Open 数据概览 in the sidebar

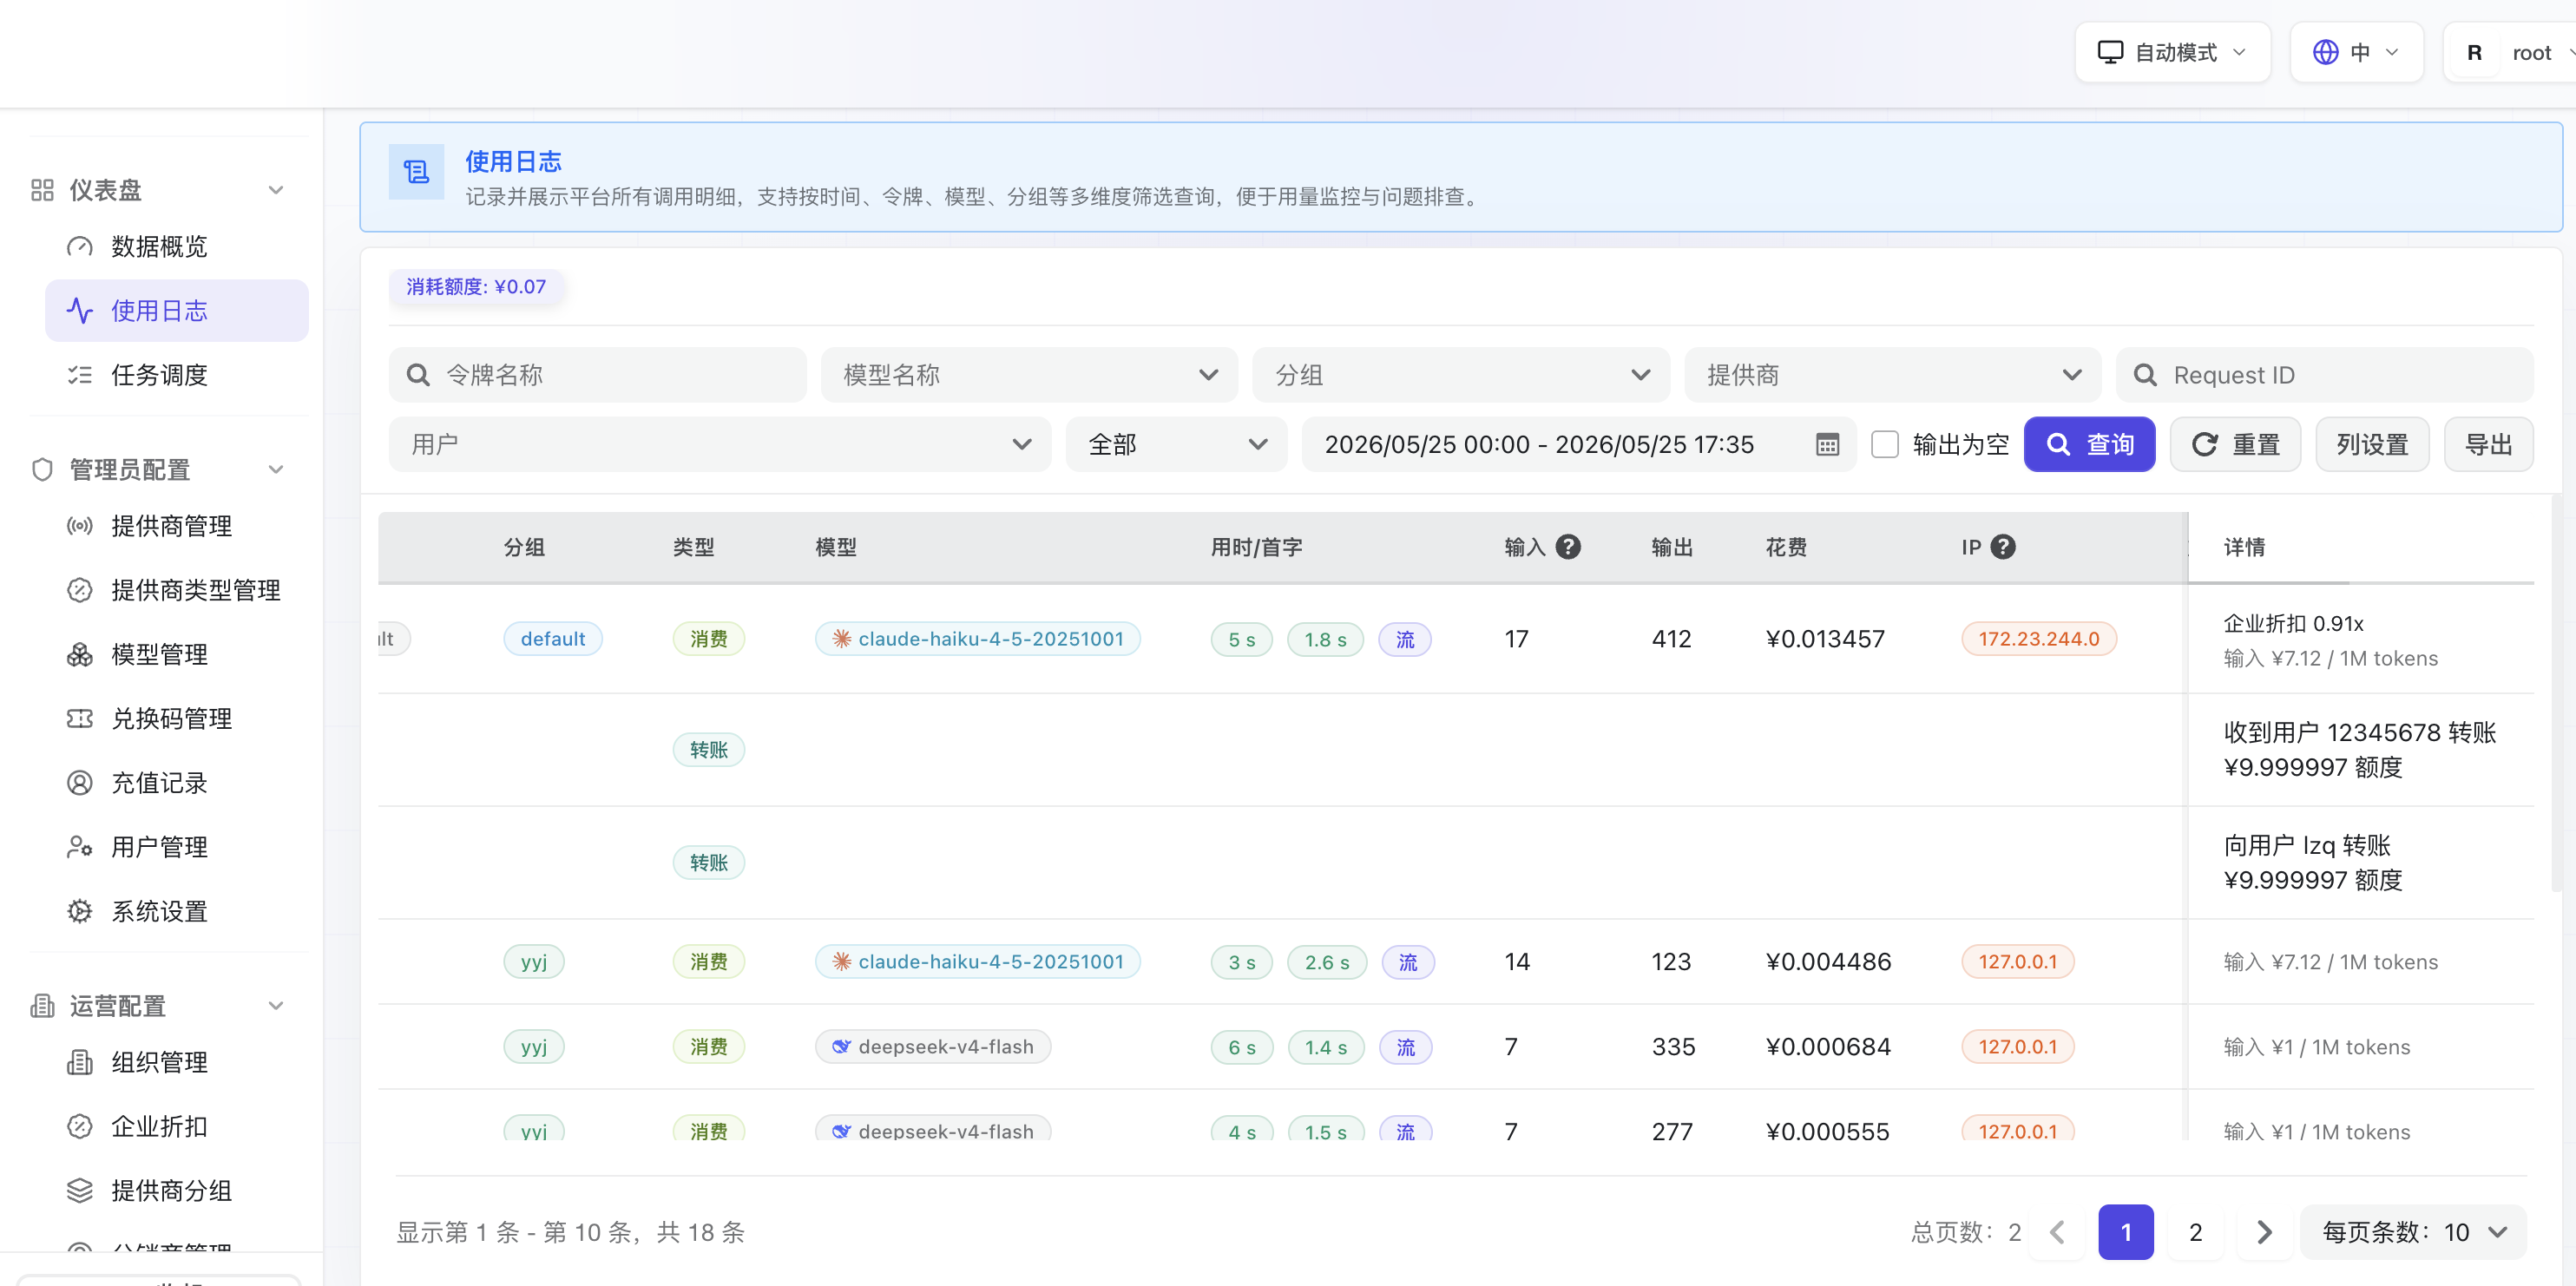tap(176, 246)
